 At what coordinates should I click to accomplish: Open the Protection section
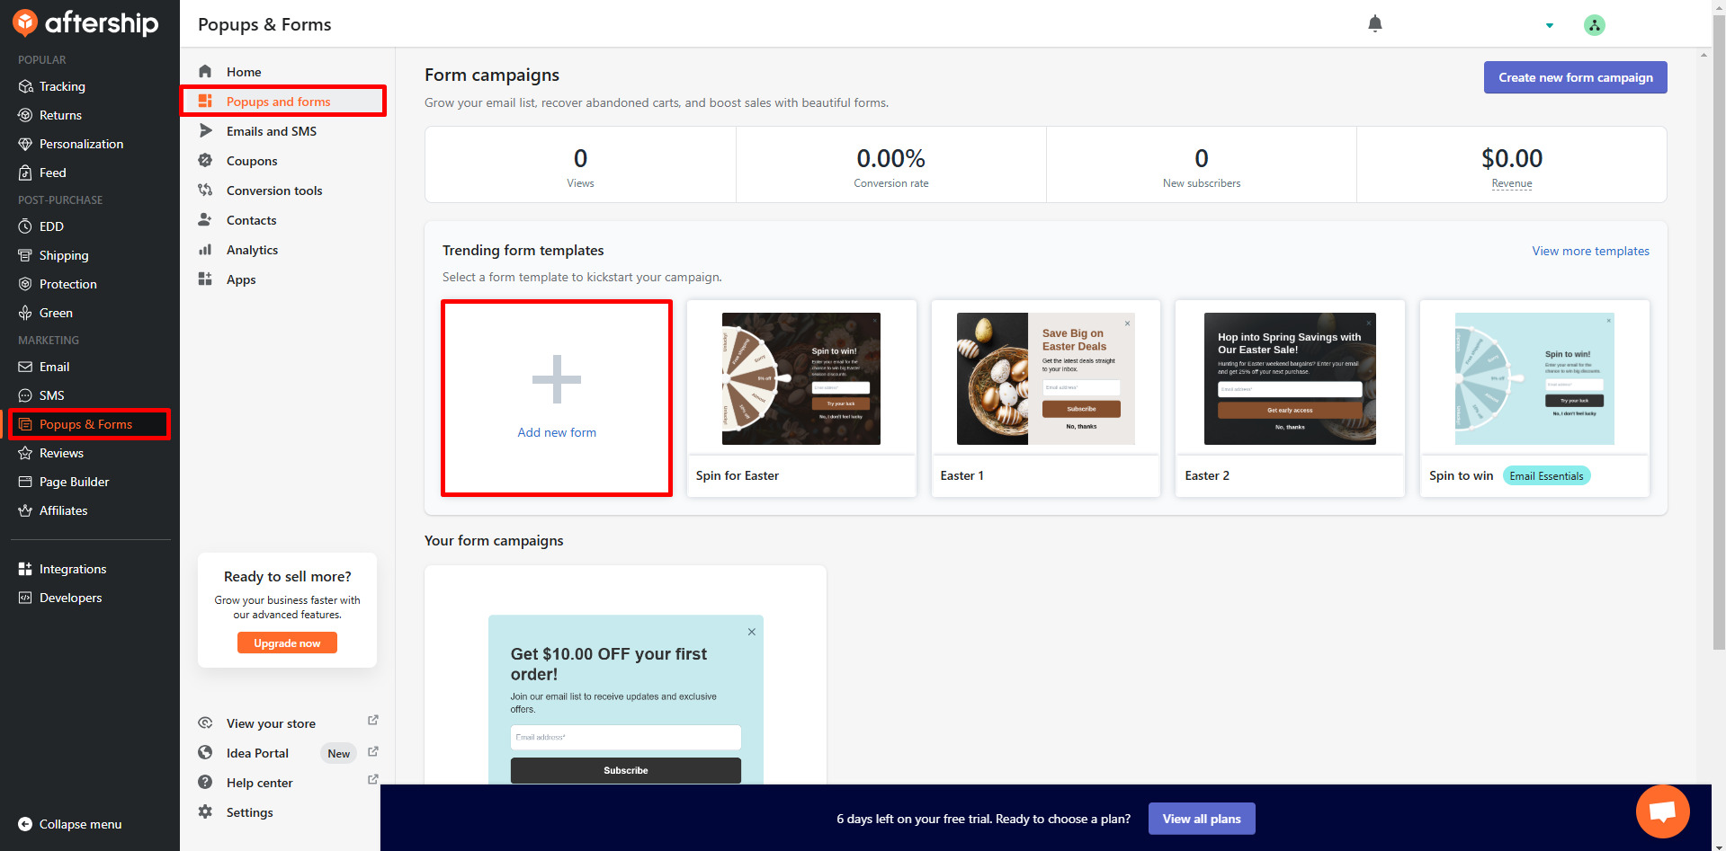click(x=25, y=284)
